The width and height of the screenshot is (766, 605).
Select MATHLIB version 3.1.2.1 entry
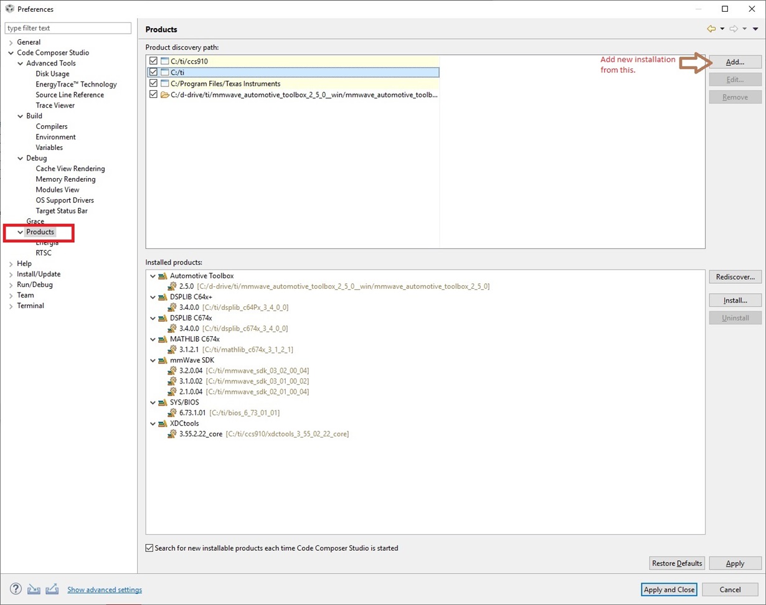click(236, 350)
